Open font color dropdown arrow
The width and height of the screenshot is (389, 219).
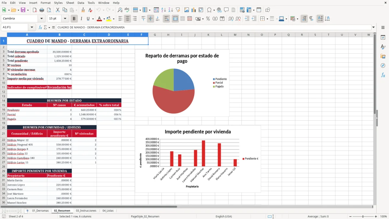104,19
